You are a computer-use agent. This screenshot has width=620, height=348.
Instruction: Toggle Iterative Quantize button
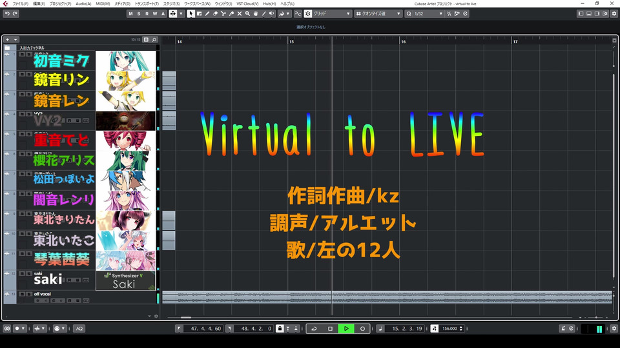coord(449,14)
